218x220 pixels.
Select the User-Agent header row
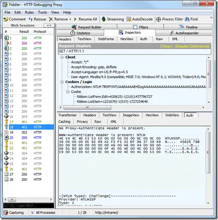tap(138, 77)
